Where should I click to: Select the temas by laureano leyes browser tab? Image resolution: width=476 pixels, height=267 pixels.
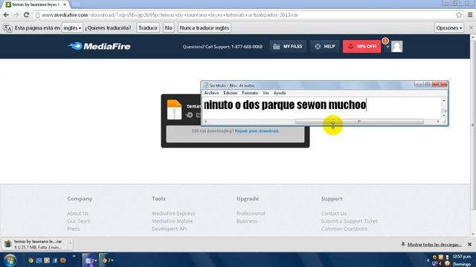coord(36,4)
